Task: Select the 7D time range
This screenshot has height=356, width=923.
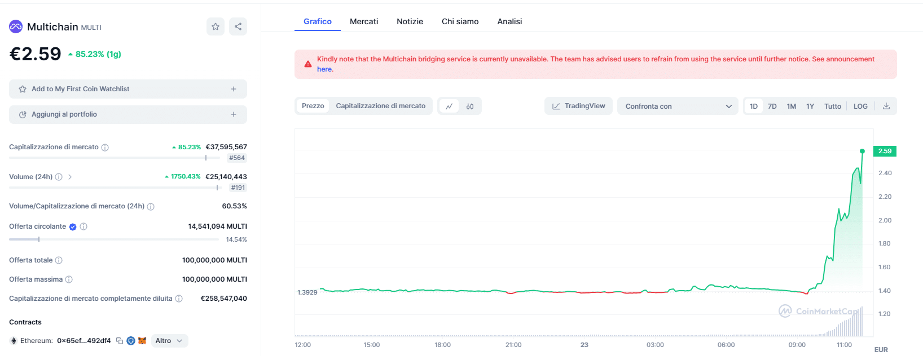Action: 772,106
